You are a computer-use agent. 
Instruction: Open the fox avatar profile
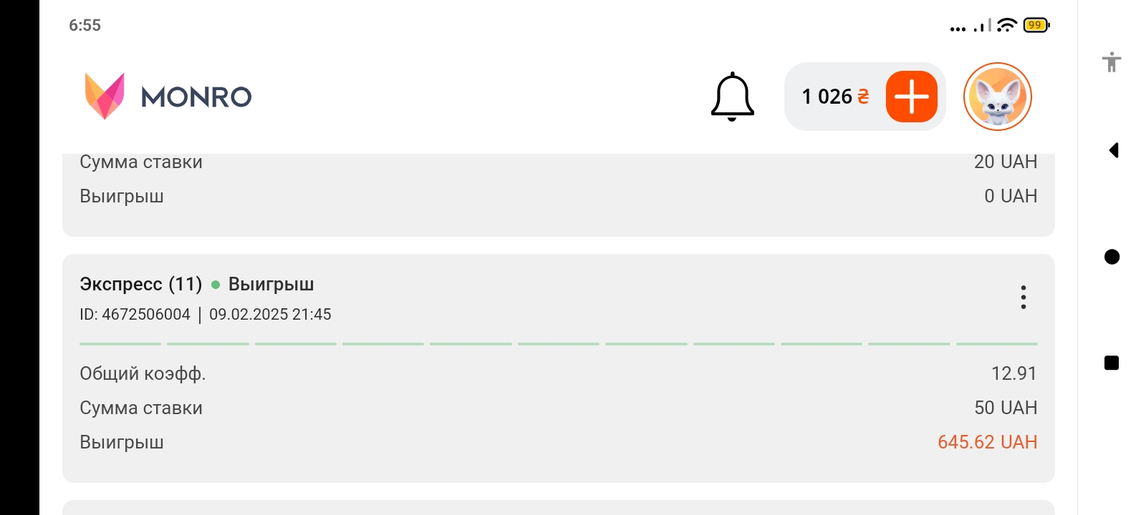coord(997,97)
